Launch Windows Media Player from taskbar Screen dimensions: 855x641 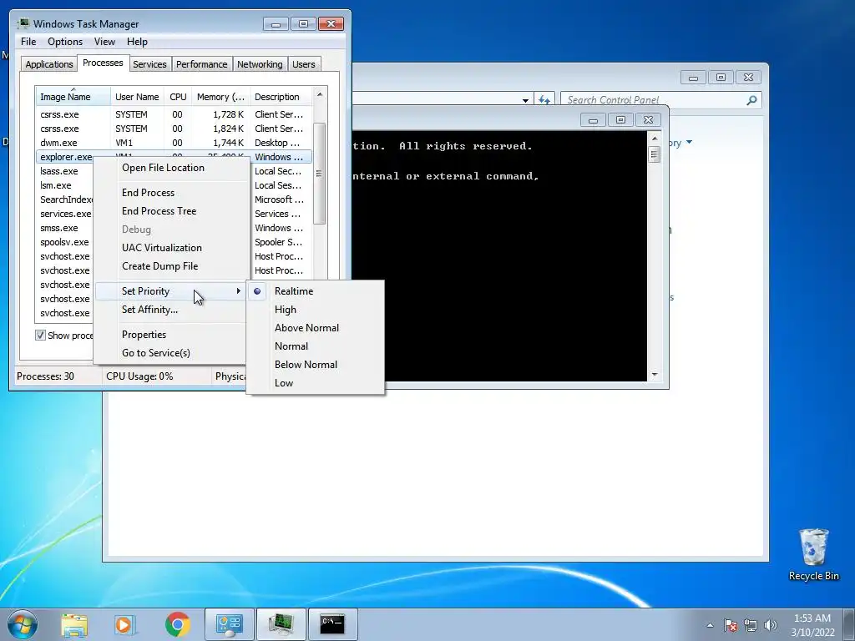(x=124, y=624)
